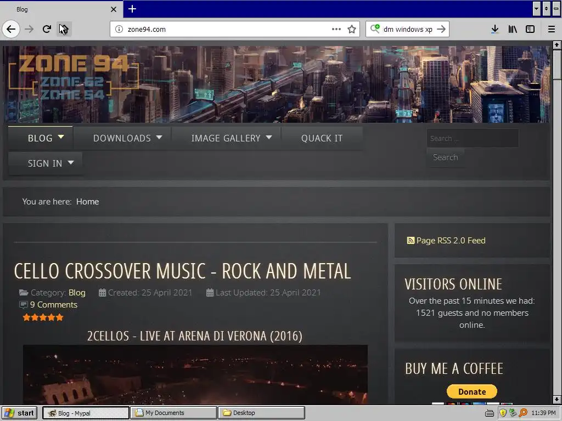562x421 pixels.
Task: Open the list all tabs dropdown
Action: (536, 9)
